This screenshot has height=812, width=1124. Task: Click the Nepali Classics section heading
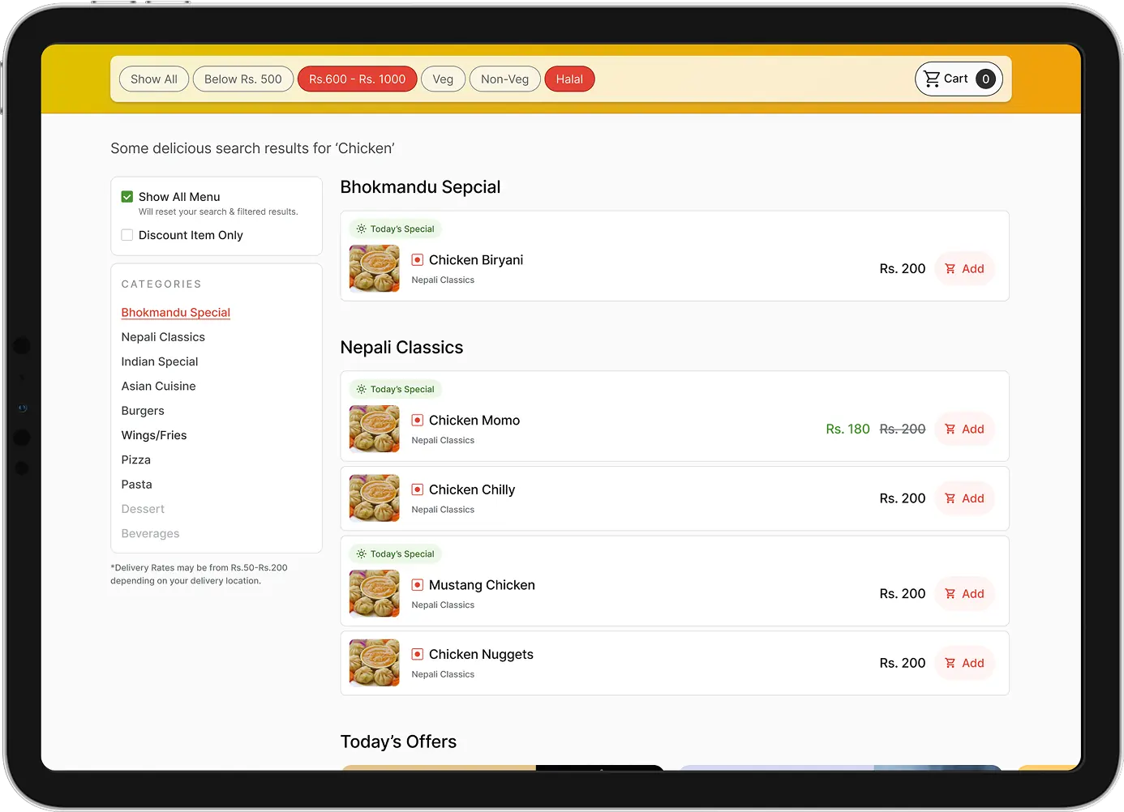[x=401, y=348]
